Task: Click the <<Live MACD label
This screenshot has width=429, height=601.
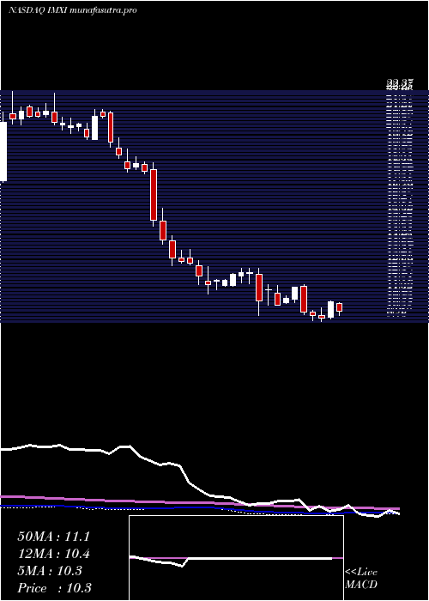Action: tap(361, 578)
